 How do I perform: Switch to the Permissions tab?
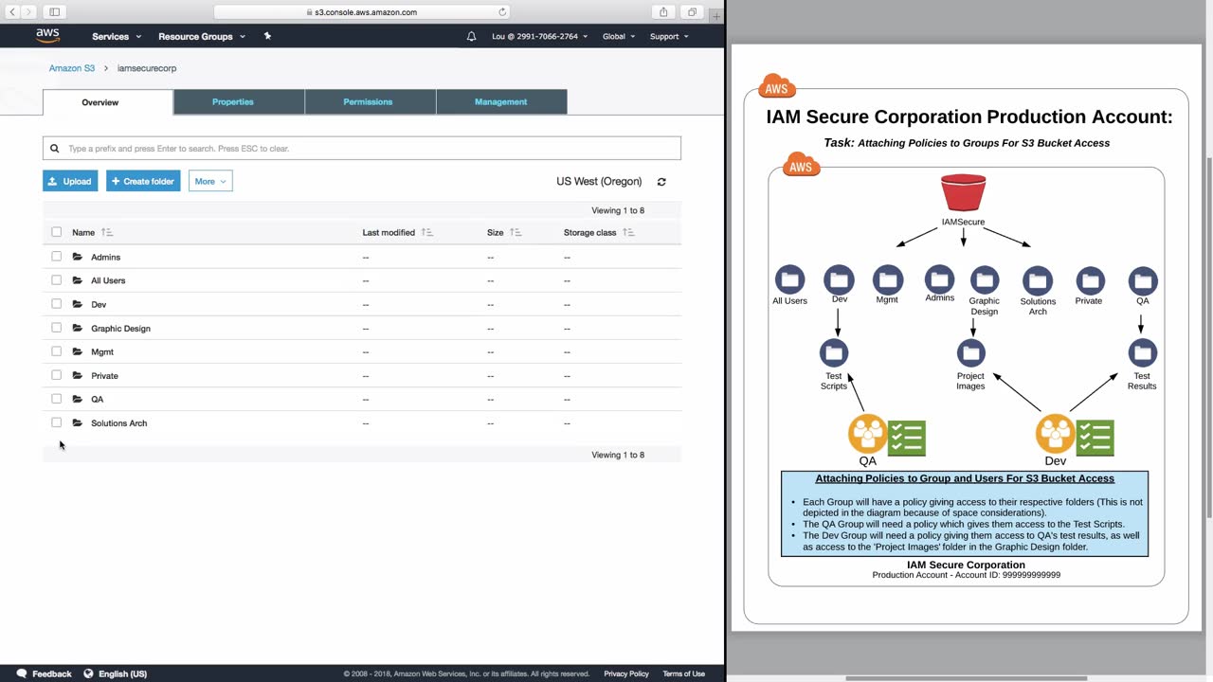point(371,102)
